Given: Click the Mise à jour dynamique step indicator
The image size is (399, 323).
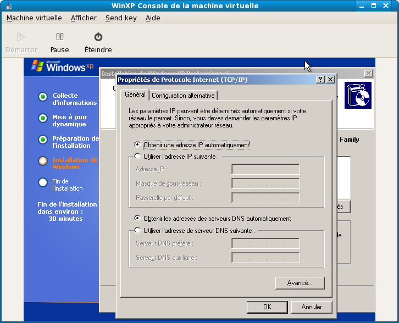Looking at the screenshot, I should point(43,118).
